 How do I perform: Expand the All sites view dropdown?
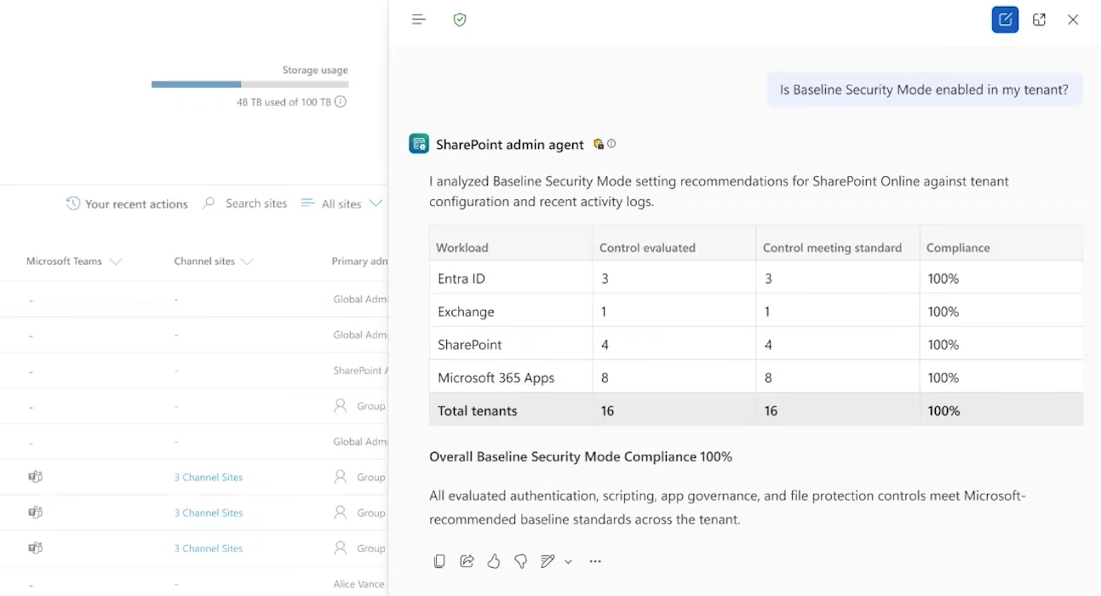(376, 203)
